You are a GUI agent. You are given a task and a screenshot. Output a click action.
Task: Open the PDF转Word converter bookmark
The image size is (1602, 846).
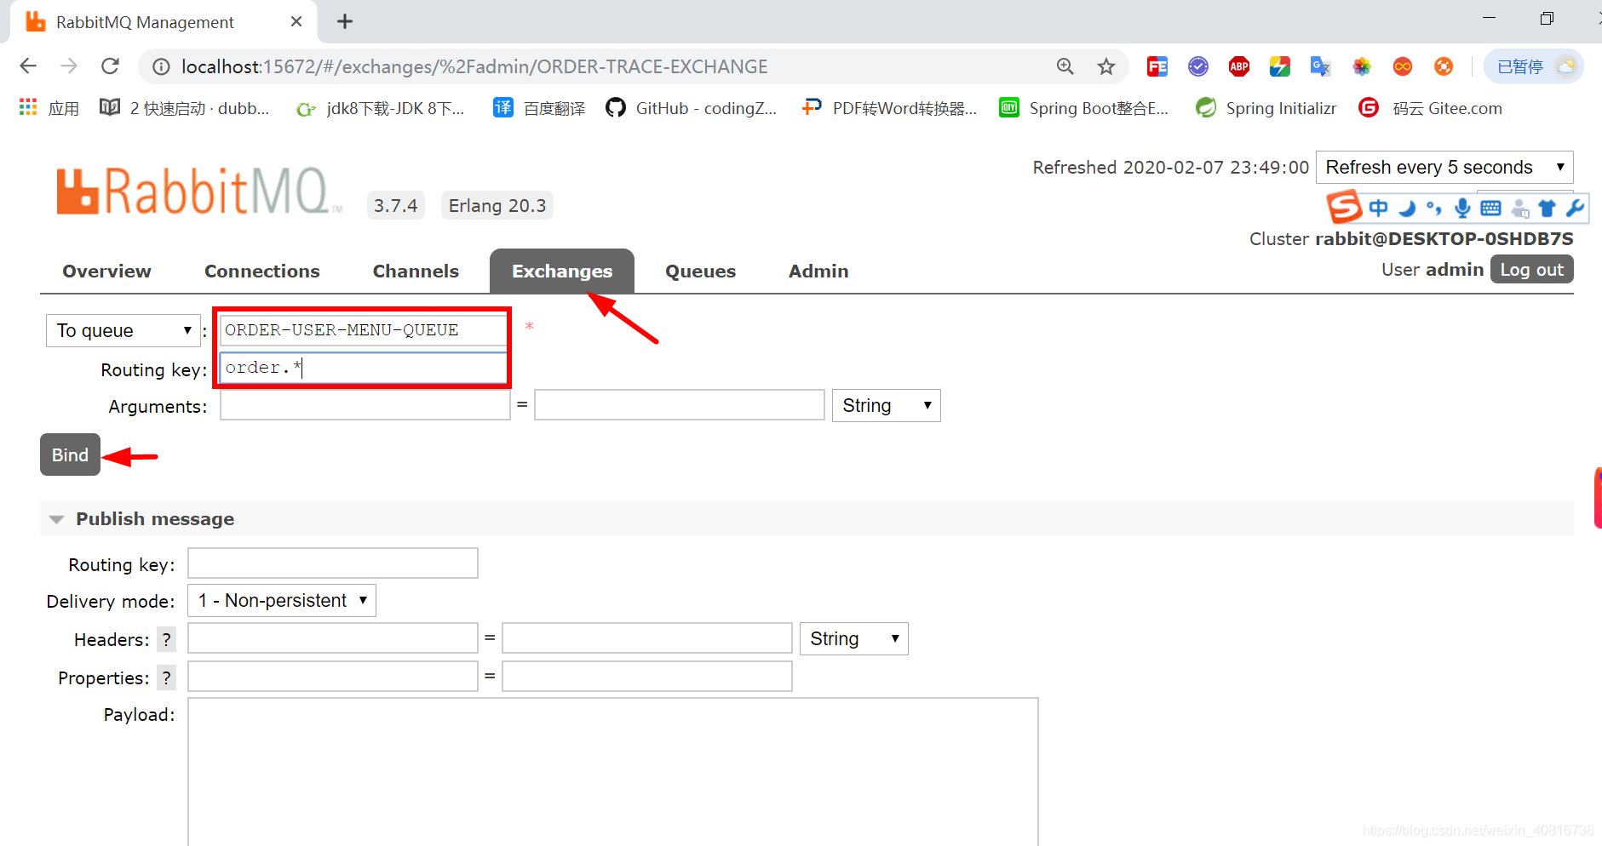(x=890, y=108)
